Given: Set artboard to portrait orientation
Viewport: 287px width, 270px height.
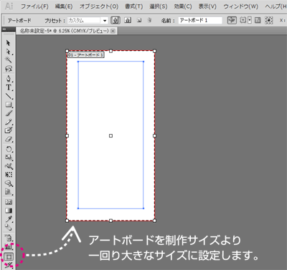Looking at the screenshot, I should tap(116, 21).
